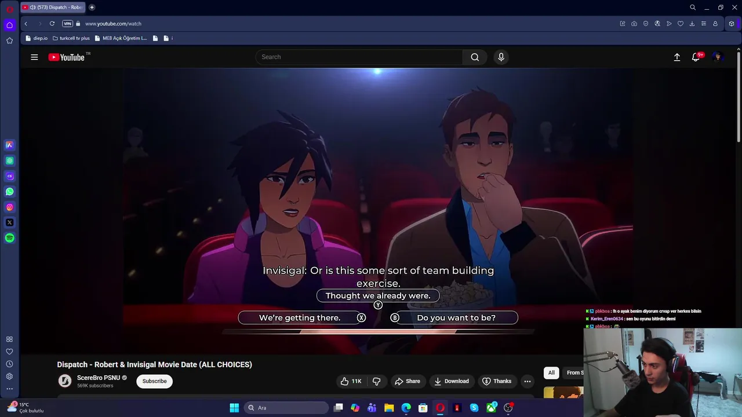The height and width of the screenshot is (417, 742).
Task: Click the Opera menu logo
Action: tap(9, 8)
